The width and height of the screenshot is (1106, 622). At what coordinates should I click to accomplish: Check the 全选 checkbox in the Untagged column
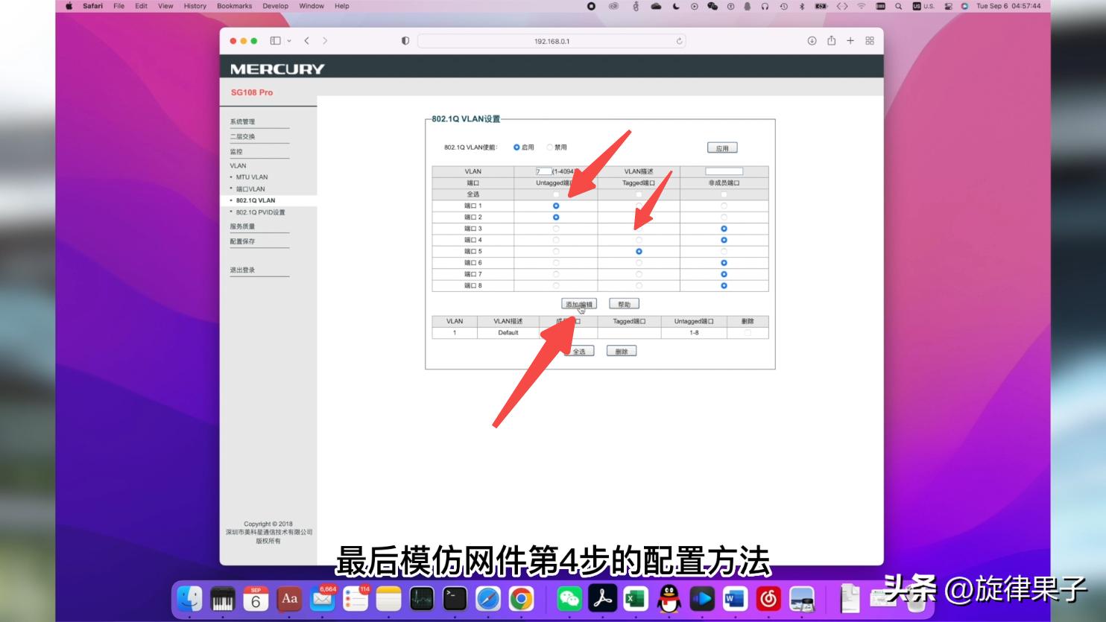(556, 194)
